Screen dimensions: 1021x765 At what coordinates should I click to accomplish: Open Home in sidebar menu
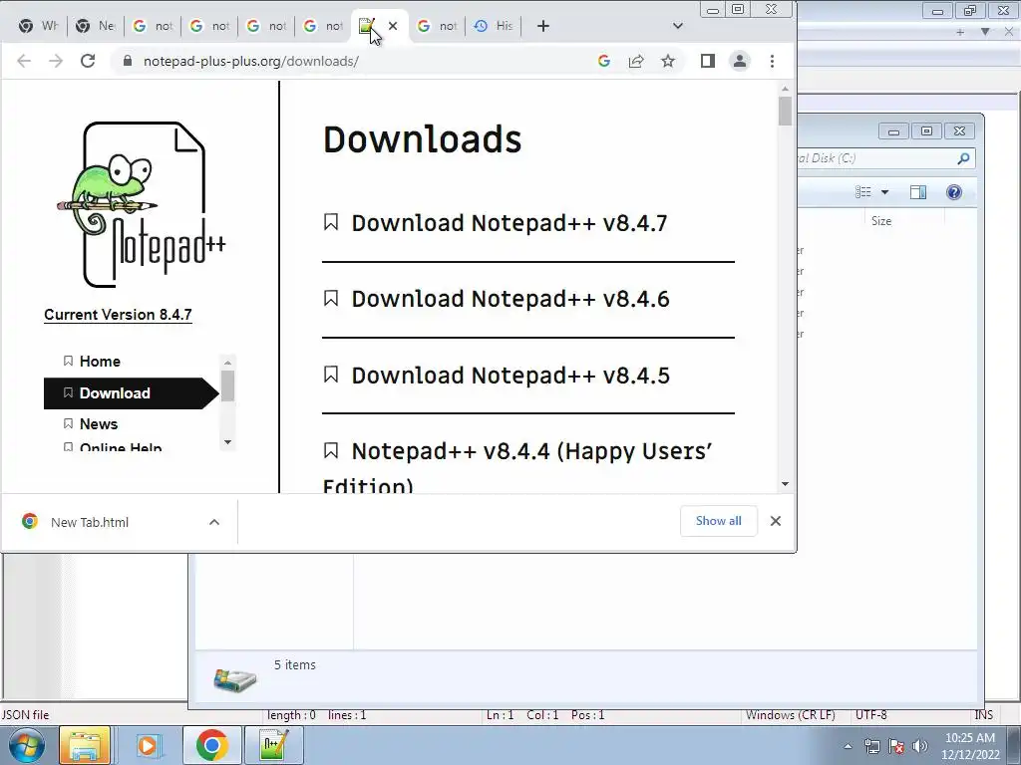[x=100, y=361]
